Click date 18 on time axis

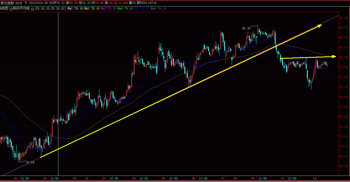(15, 178)
